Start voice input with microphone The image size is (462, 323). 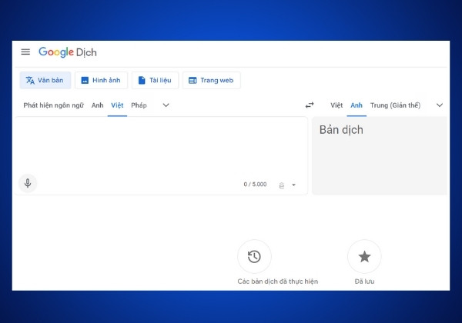click(x=28, y=183)
